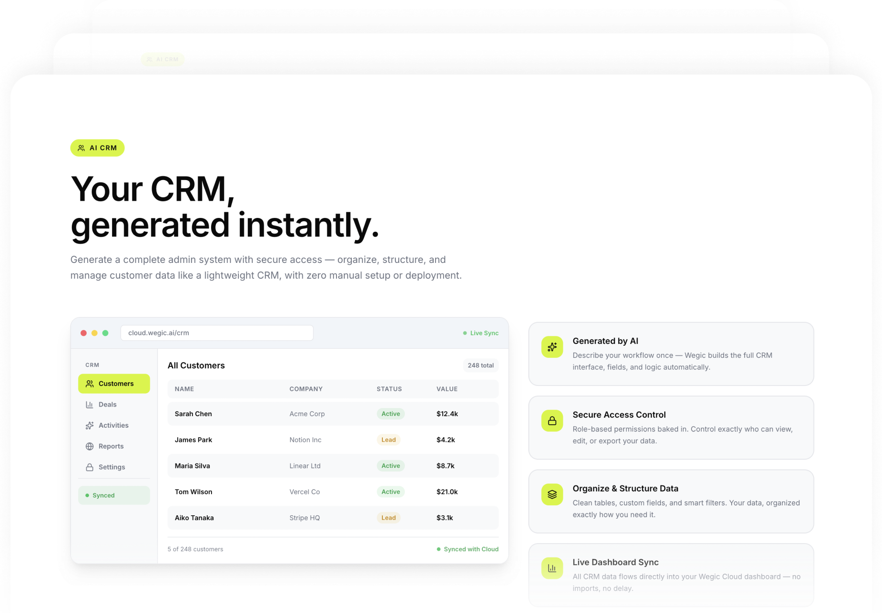Open Settings via the lock icon

click(x=89, y=467)
